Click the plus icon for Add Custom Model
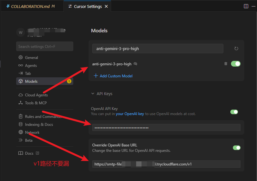This screenshot has height=181, width=257. tap(96, 76)
